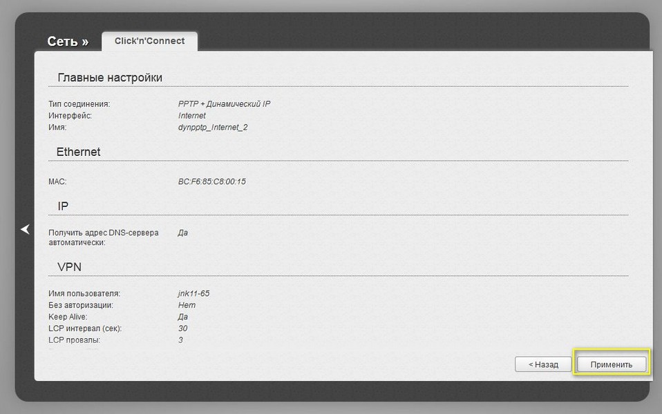Click the Сеть » breadcrumb
The width and height of the screenshot is (662, 414).
(x=68, y=41)
